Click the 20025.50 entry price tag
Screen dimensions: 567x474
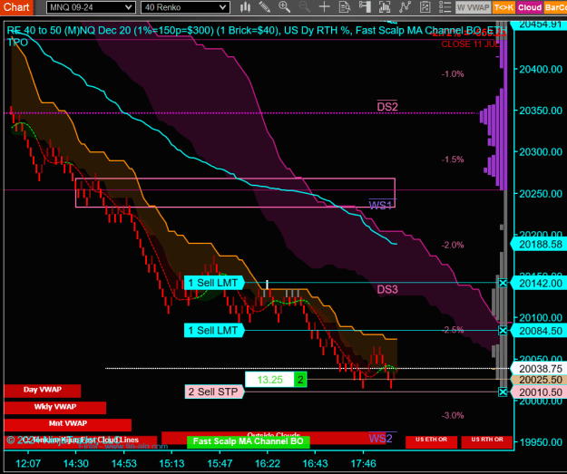539,380
